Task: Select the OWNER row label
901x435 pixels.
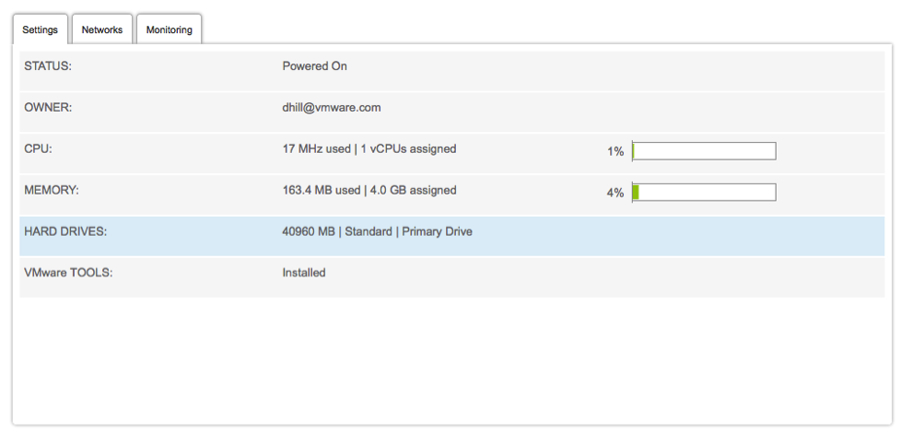Action: (48, 108)
